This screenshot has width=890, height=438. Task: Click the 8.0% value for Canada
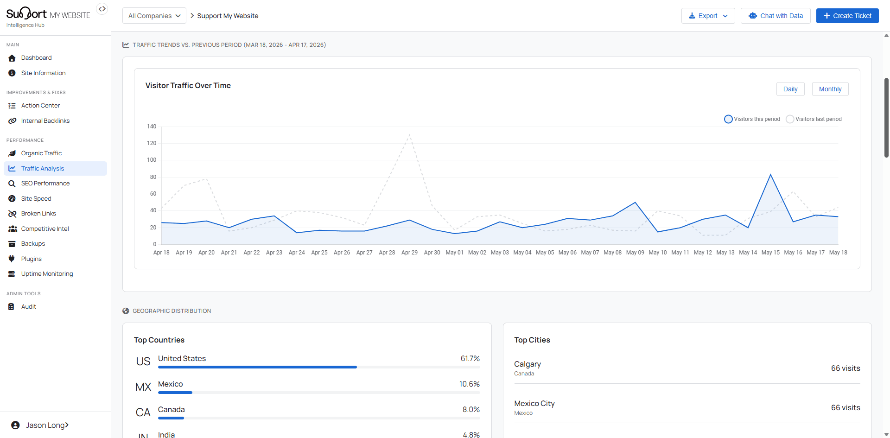pos(471,410)
